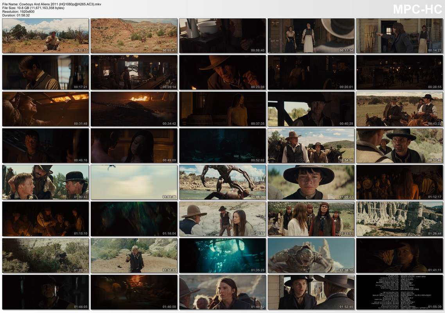Viewport: 445px width, 313px height.
Task: Click the thumbnail at 01:00:43
Action: [45, 182]
